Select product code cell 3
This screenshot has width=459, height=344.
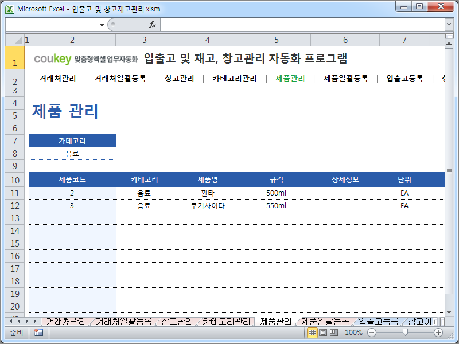click(72, 206)
